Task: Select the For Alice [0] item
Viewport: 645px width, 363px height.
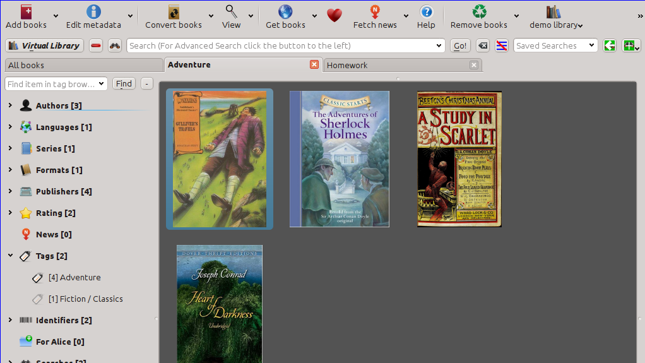Action: coord(60,342)
